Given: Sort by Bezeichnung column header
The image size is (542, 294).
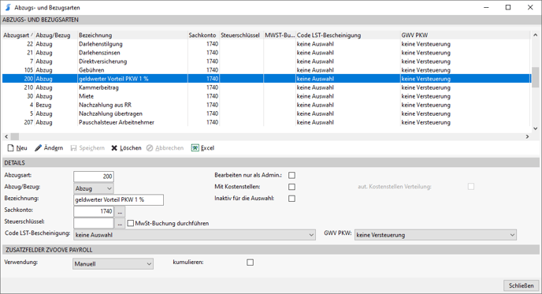Looking at the screenshot, I should [132, 35].
